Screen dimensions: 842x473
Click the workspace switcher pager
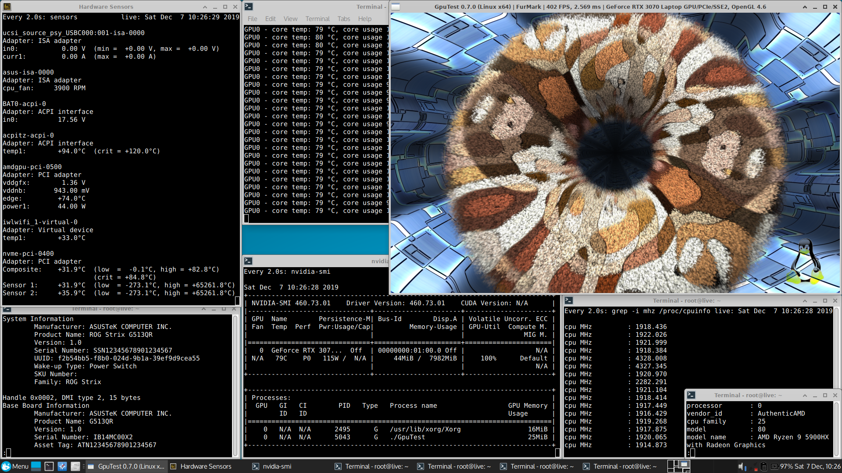point(678,466)
